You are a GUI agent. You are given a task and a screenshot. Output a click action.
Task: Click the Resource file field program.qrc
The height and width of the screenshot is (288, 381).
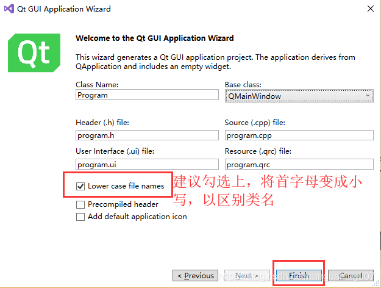tap(299, 164)
